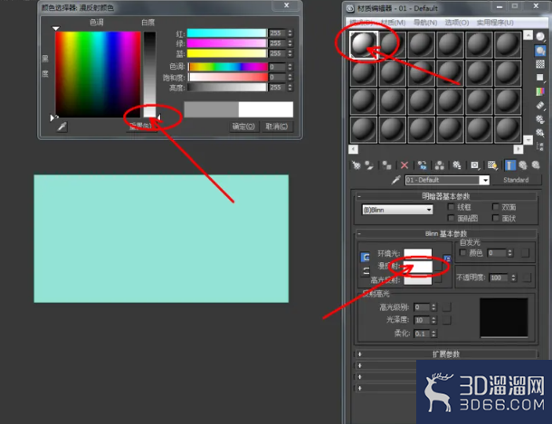Open Material Editor Options icon
Viewport: 552px width, 424px height.
(x=540, y=118)
